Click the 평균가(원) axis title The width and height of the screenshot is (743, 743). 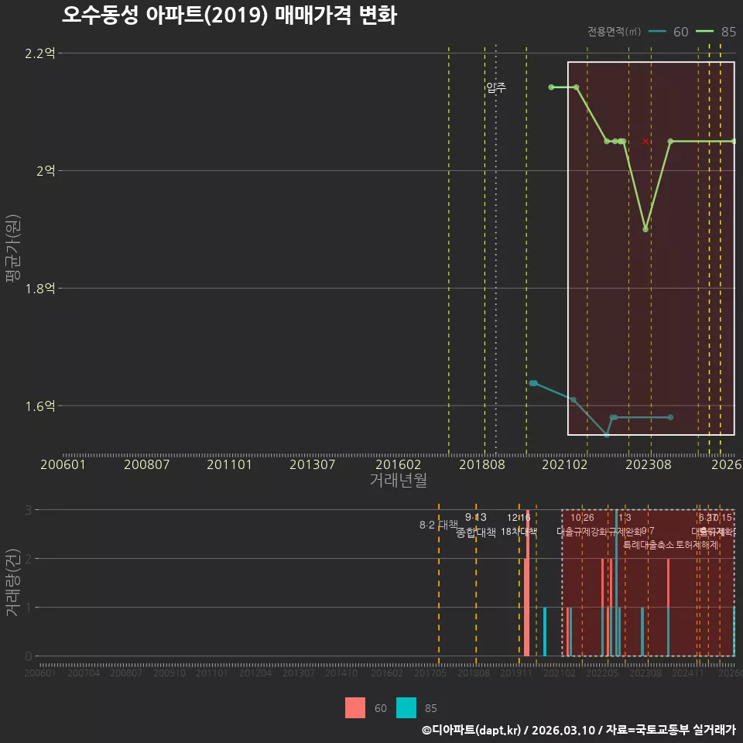coord(13,248)
